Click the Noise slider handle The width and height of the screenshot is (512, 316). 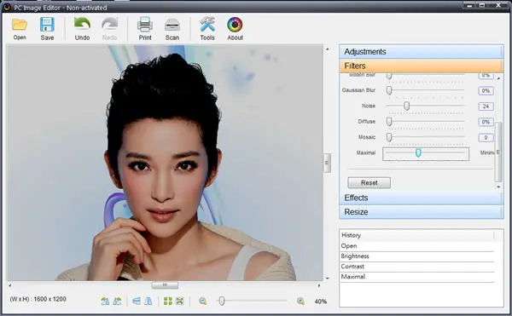(406, 106)
